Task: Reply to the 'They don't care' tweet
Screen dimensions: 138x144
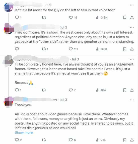Action: [17, 49]
